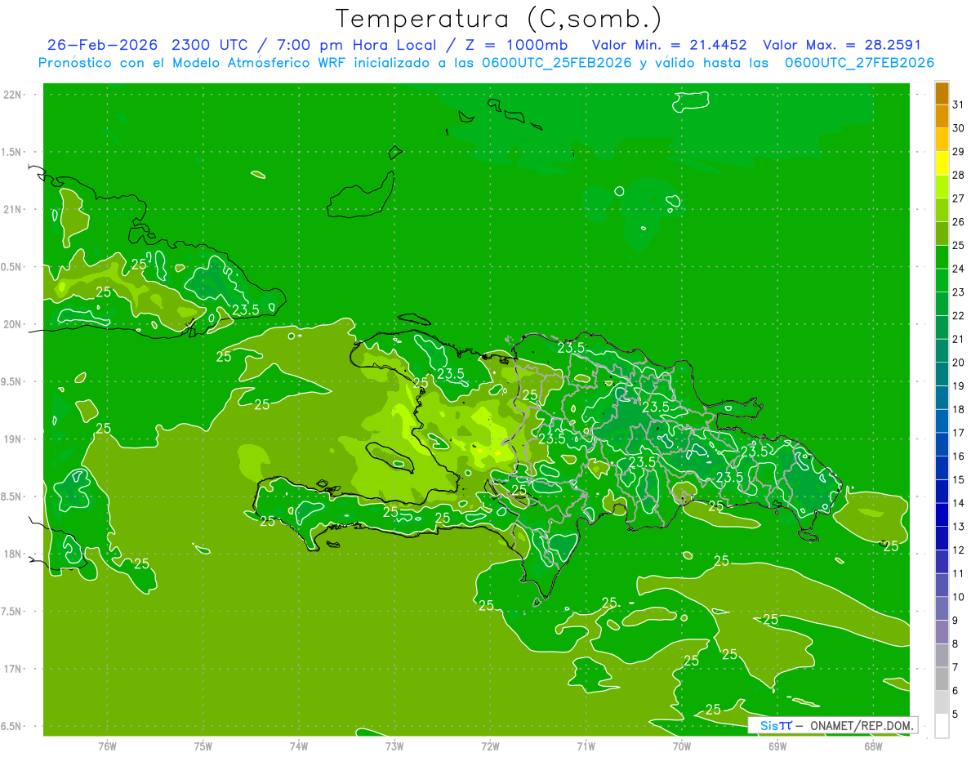The width and height of the screenshot is (980, 757).
Task: Click colorbar value '23'
Action: pos(958,292)
